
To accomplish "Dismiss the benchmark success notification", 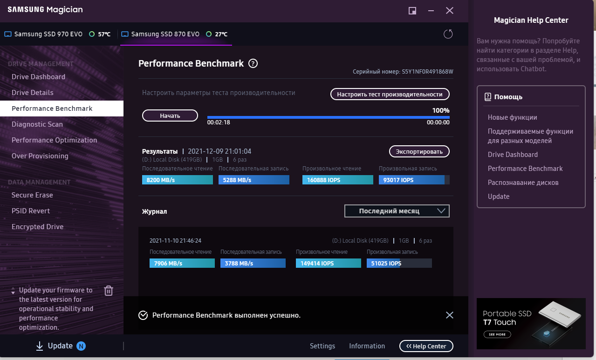I will pyautogui.click(x=449, y=315).
